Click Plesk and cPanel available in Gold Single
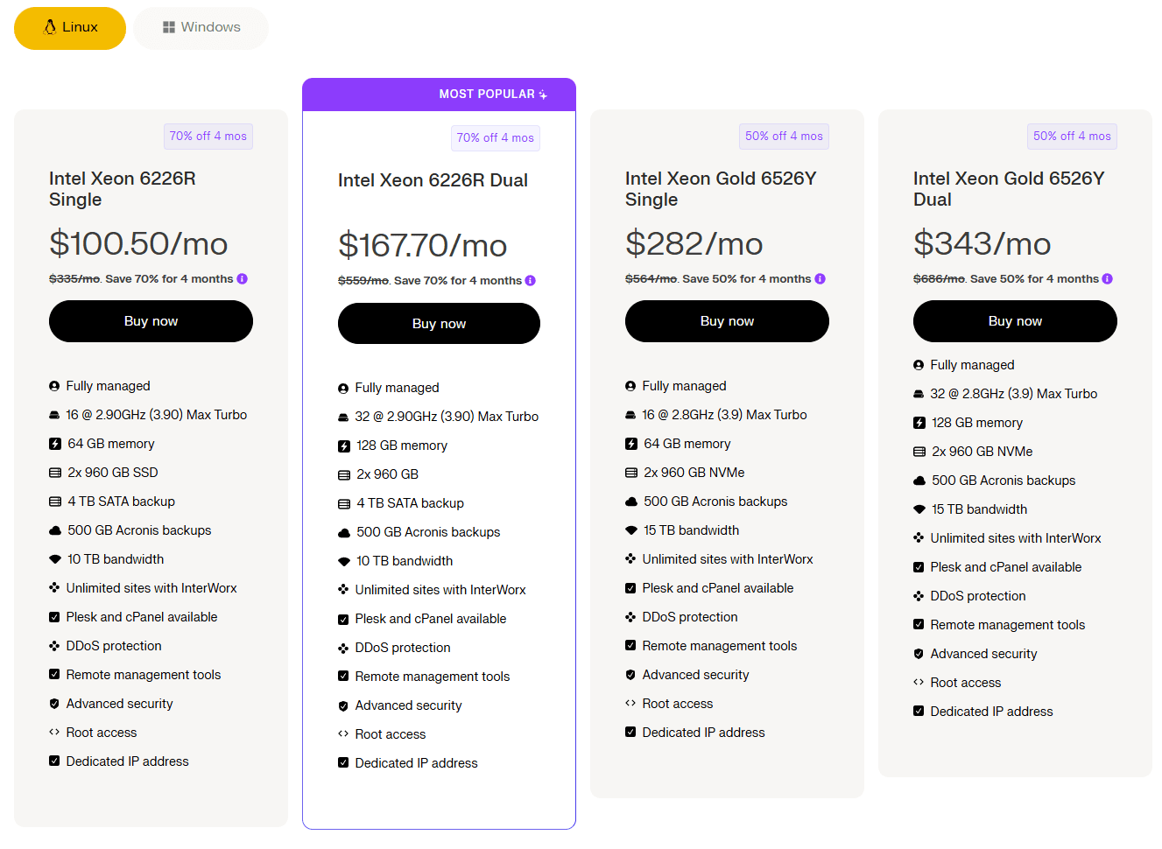 coord(718,588)
